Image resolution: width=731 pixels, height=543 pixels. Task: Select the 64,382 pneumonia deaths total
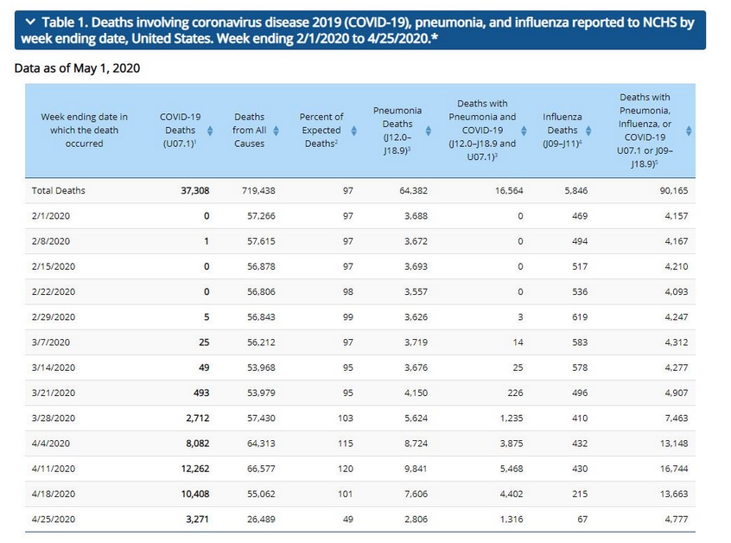point(413,190)
